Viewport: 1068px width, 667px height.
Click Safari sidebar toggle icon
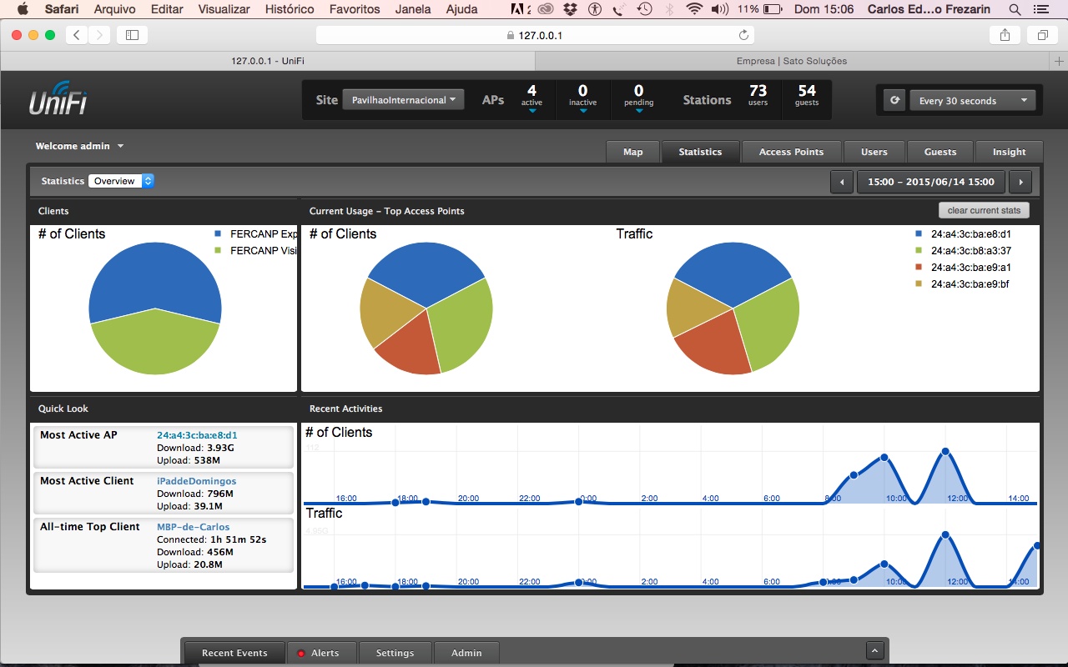coord(132,35)
